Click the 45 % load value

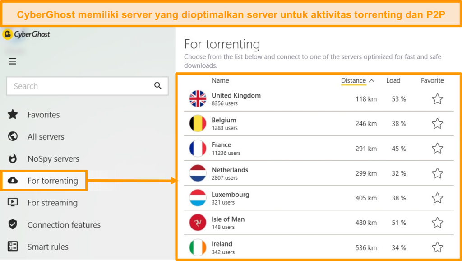tap(399, 149)
